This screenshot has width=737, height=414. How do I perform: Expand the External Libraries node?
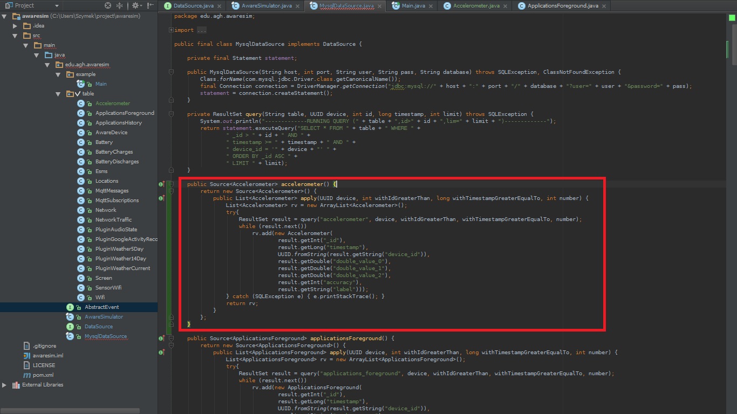[5, 385]
